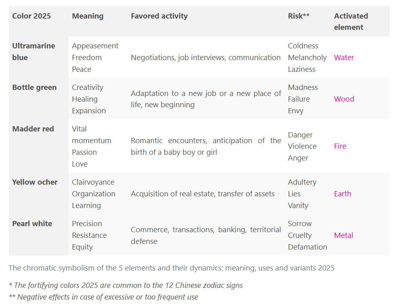The image size is (398, 306).
Task: Follow the Fire element link
Action: click(x=340, y=146)
